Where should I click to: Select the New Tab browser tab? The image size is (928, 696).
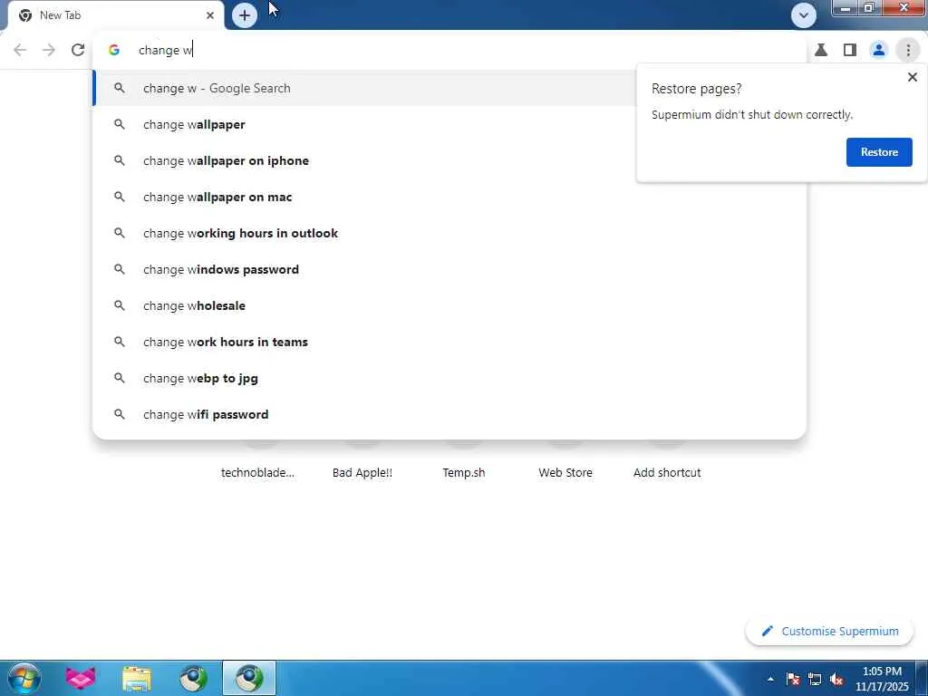pyautogui.click(x=116, y=15)
